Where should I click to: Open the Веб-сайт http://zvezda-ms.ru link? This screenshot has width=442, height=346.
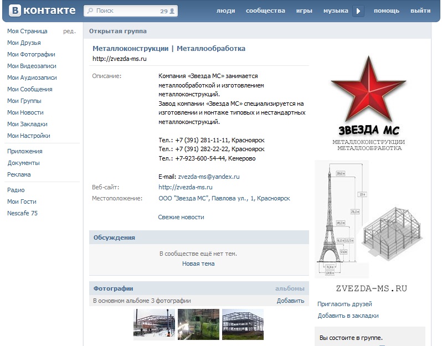coord(186,187)
